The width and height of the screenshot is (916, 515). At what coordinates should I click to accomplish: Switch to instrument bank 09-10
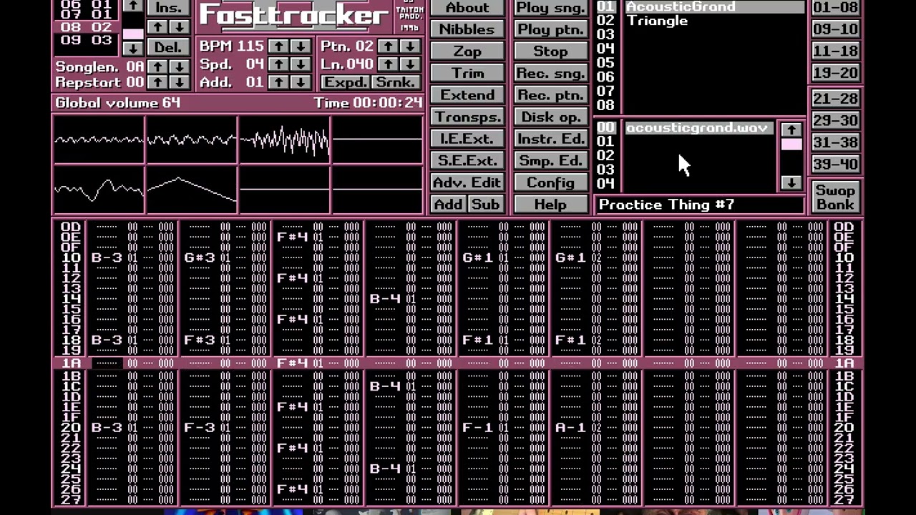tap(835, 29)
